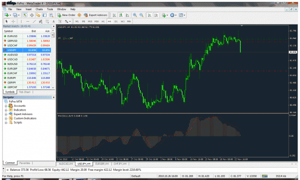The image size is (300, 180).
Task: Expand the Custom Indicators tree node
Action: [x=6, y=118]
